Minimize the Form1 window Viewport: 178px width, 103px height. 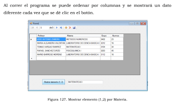(x=132, y=24)
